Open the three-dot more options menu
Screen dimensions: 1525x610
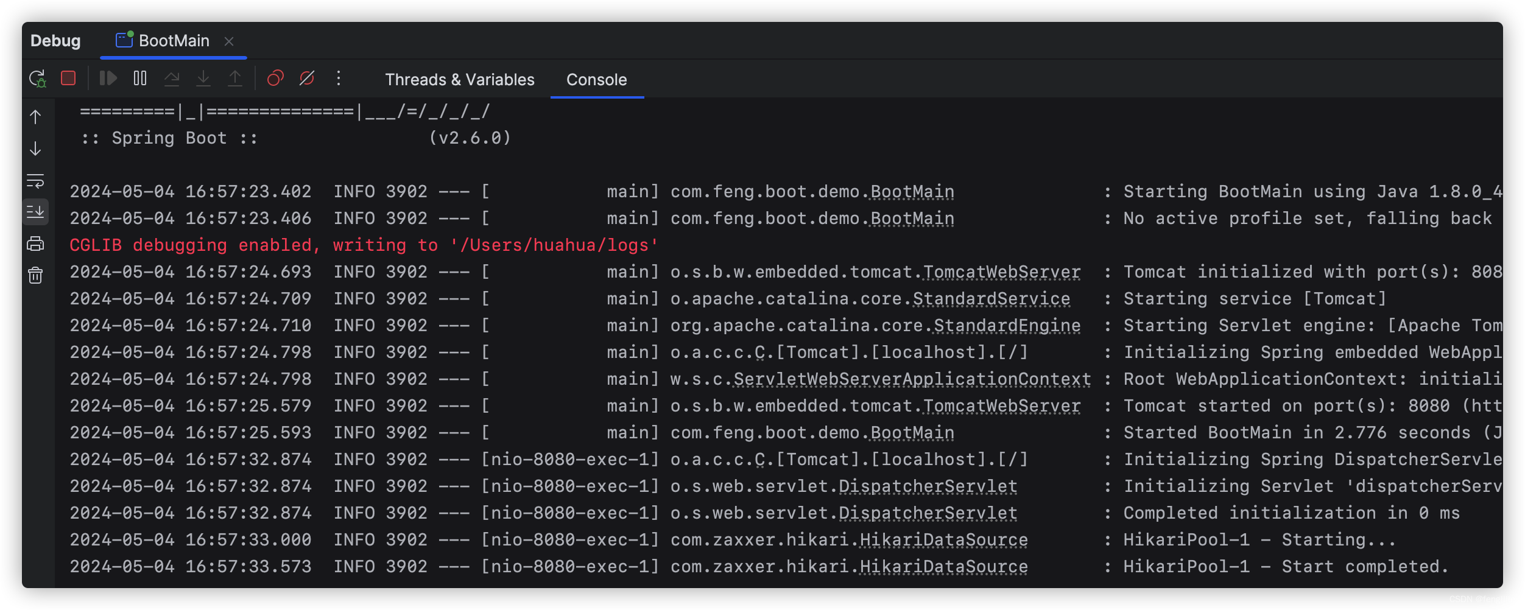point(339,78)
